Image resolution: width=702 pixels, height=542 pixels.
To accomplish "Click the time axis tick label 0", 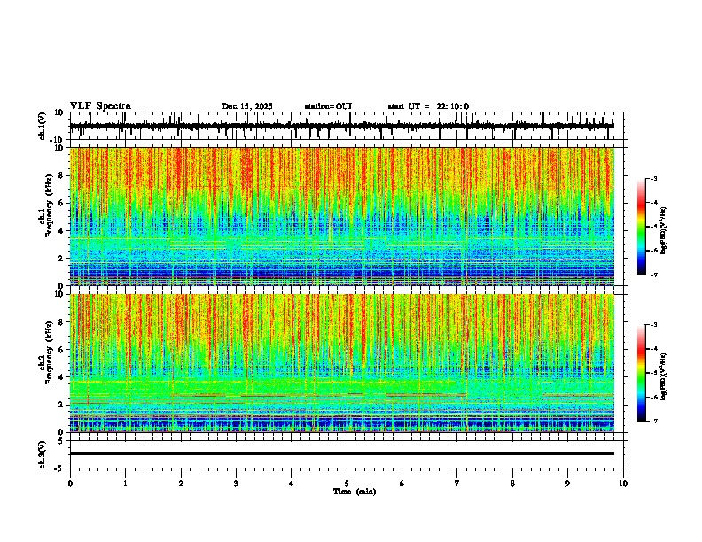I will click(x=70, y=484).
